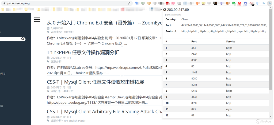
Task: Select the 404 English Paper tag
Action: [74, 121]
